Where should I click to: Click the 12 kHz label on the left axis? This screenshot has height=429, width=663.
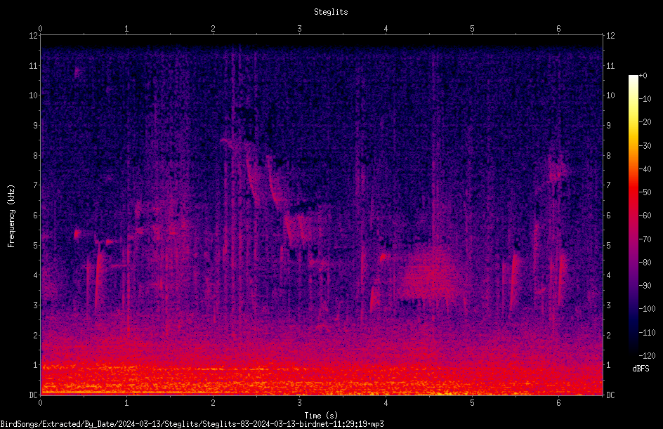pyautogui.click(x=34, y=36)
